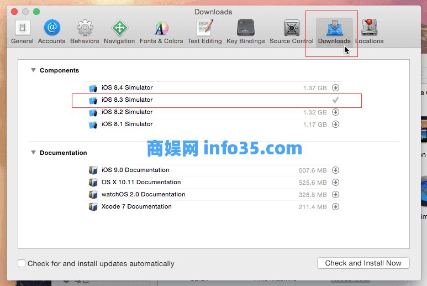Screen dimensions: 427x286
Task: Open the Text Editing pane
Action: (204, 32)
